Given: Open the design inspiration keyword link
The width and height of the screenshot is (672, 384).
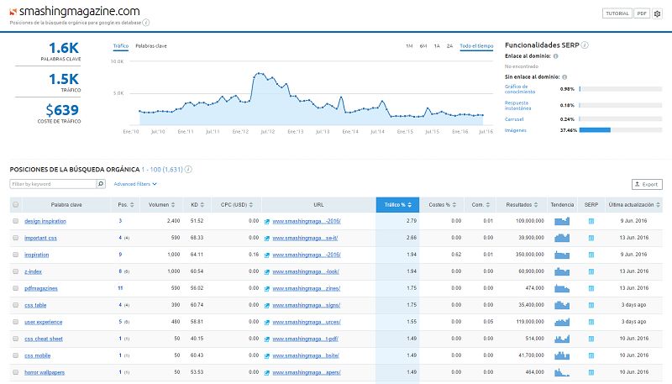Looking at the screenshot, I should [x=45, y=221].
